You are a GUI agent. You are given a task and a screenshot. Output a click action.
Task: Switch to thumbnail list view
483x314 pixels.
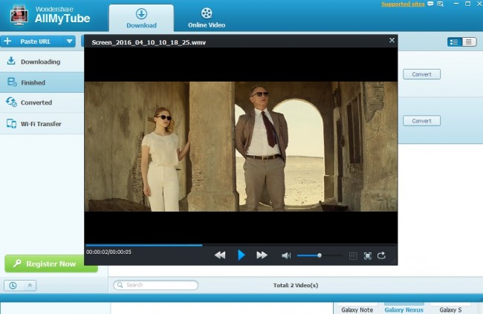[x=454, y=42]
